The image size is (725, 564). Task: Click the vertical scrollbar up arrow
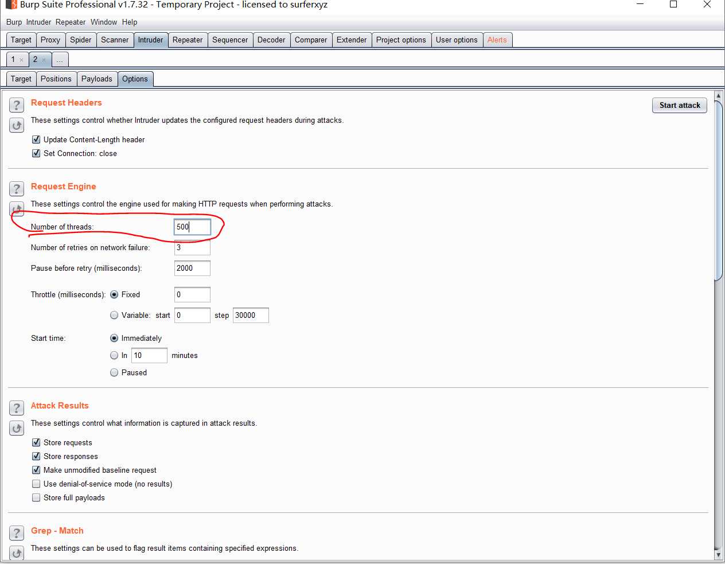coord(718,95)
